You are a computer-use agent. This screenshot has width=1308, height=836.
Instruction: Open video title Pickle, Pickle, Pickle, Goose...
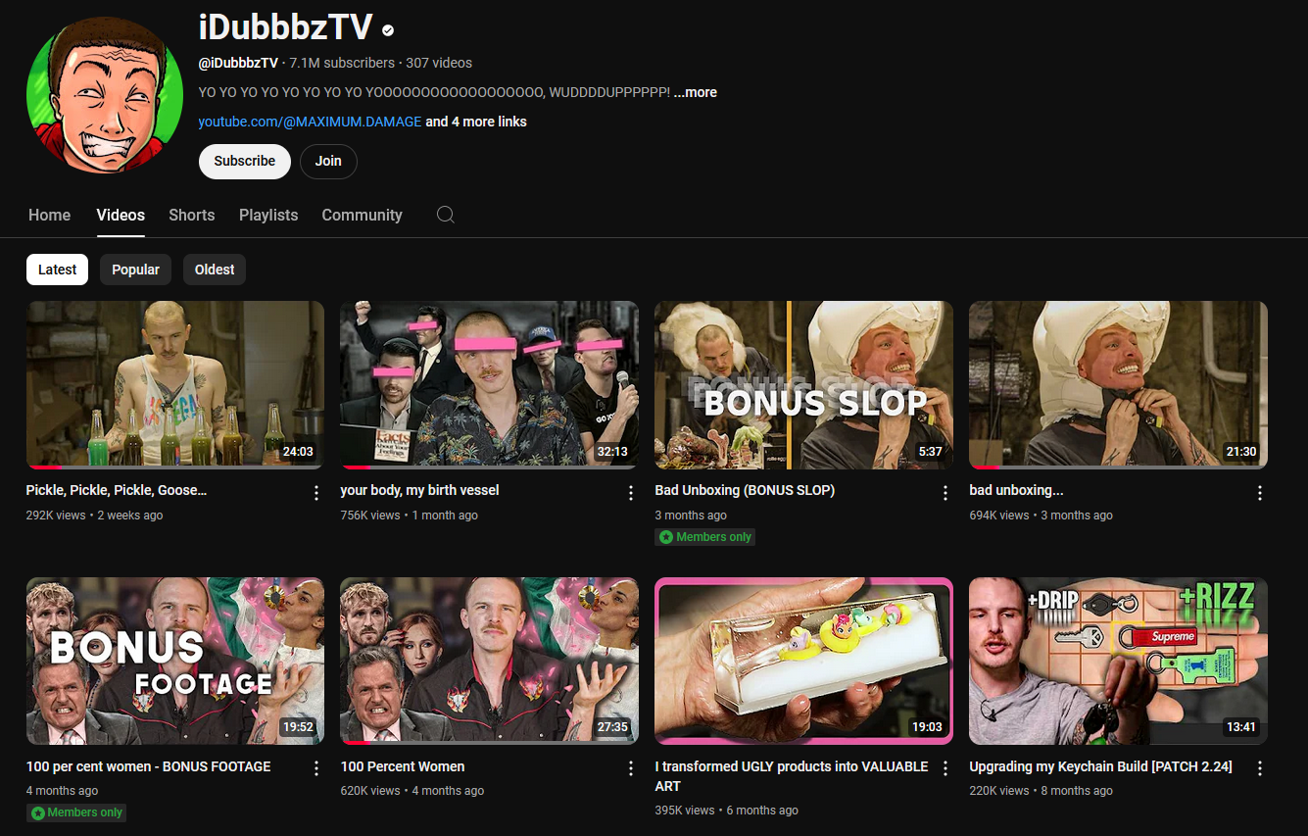(x=117, y=490)
